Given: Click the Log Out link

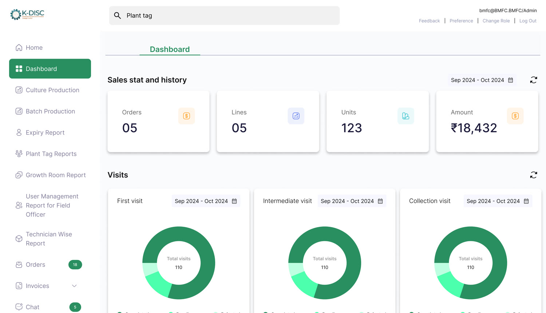Looking at the screenshot, I should coord(528,21).
